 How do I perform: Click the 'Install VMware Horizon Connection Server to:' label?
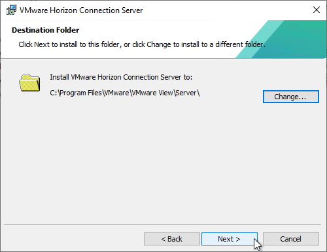[121, 77]
